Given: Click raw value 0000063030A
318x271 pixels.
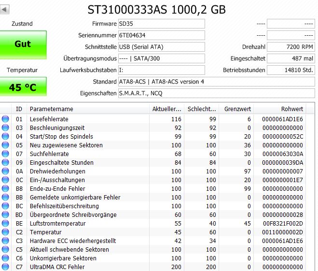Looking at the screenshot, I should click(x=283, y=154).
